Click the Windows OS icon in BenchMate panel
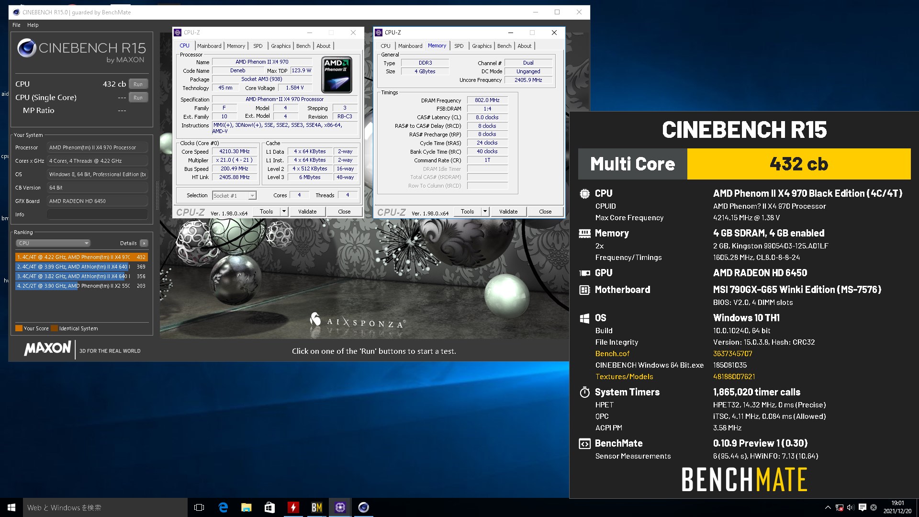 [584, 318]
